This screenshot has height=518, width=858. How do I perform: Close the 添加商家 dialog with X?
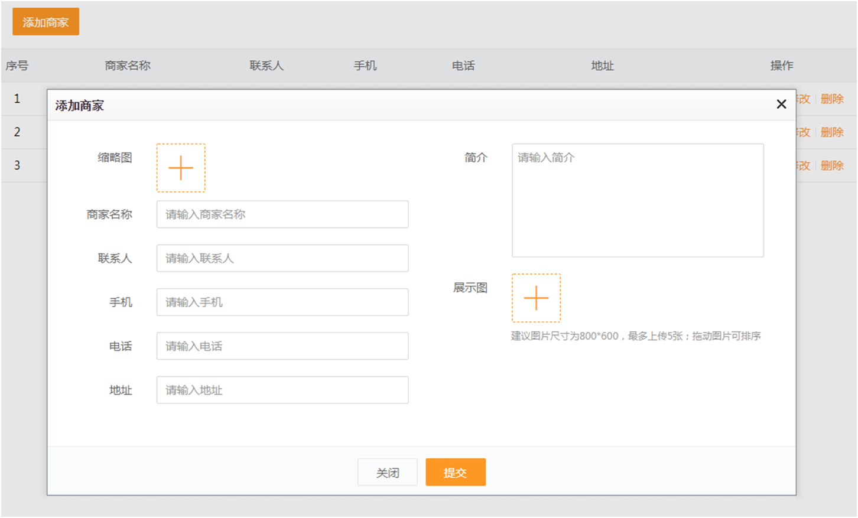[x=781, y=105]
